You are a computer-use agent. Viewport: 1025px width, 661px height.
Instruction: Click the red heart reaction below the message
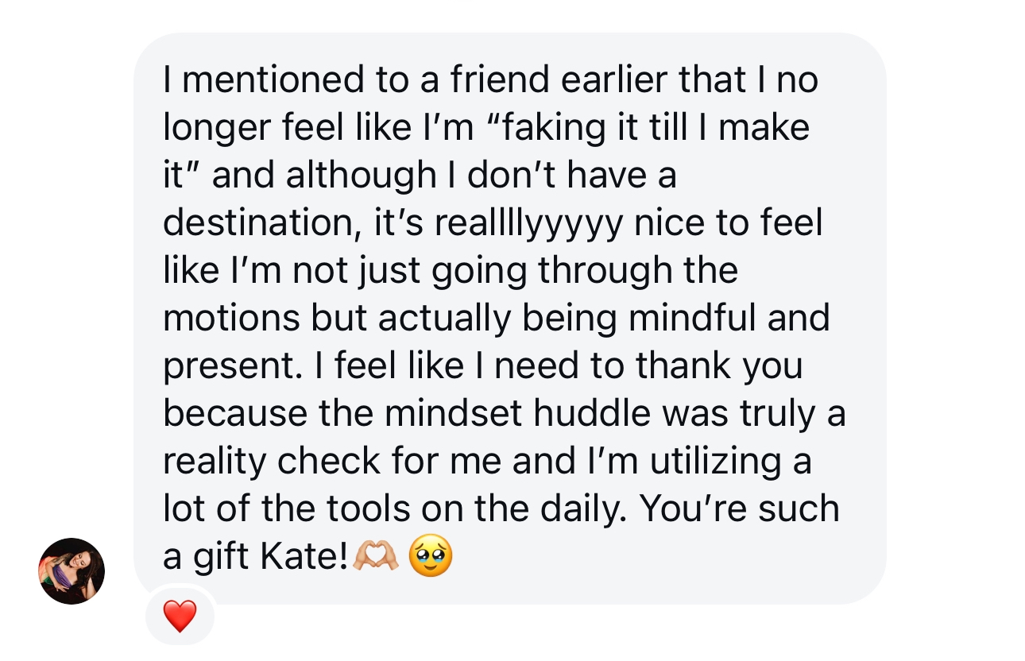pyautogui.click(x=180, y=616)
